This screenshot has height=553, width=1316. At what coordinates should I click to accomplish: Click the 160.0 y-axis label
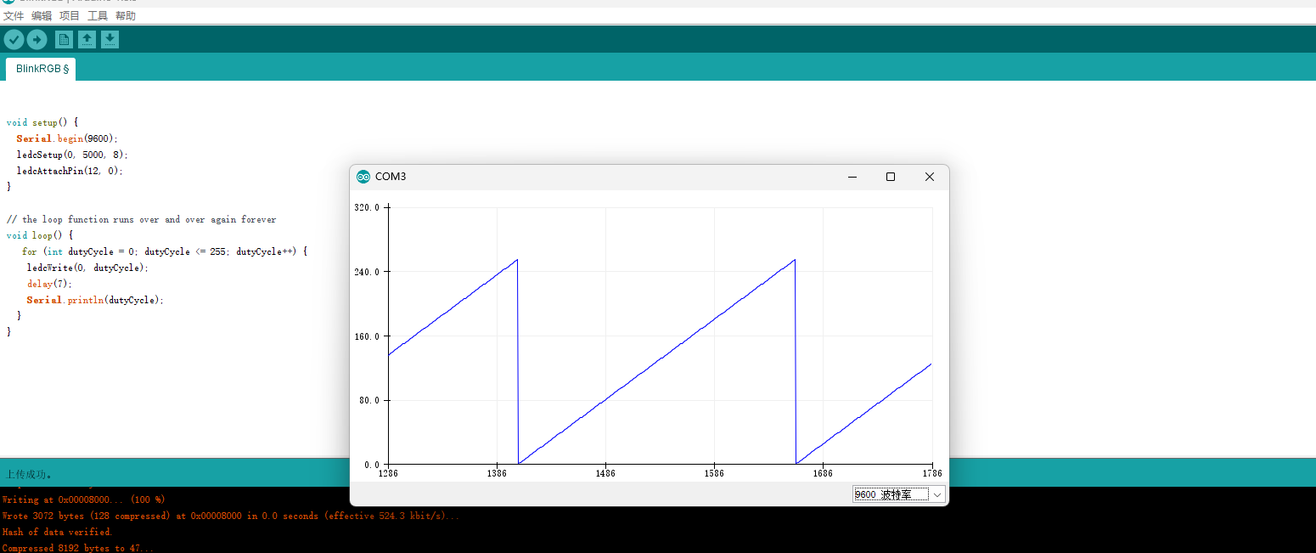(367, 336)
